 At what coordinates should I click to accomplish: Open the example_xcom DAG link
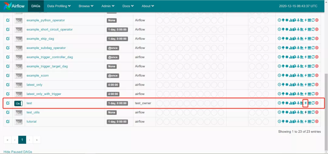pos(38,75)
